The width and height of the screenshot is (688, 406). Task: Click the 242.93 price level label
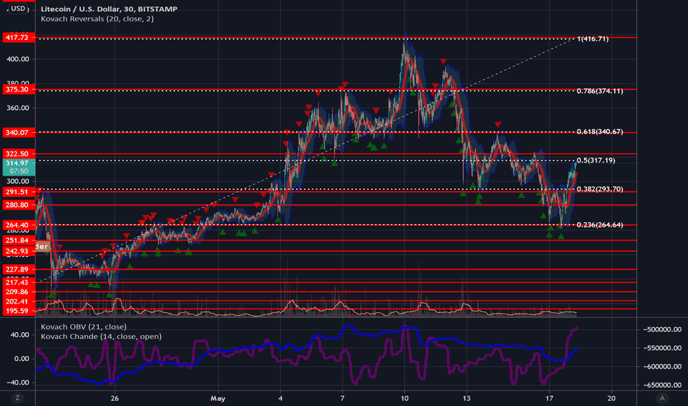click(x=18, y=251)
